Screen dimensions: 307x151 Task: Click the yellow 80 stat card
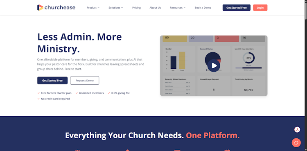click(175, 38)
